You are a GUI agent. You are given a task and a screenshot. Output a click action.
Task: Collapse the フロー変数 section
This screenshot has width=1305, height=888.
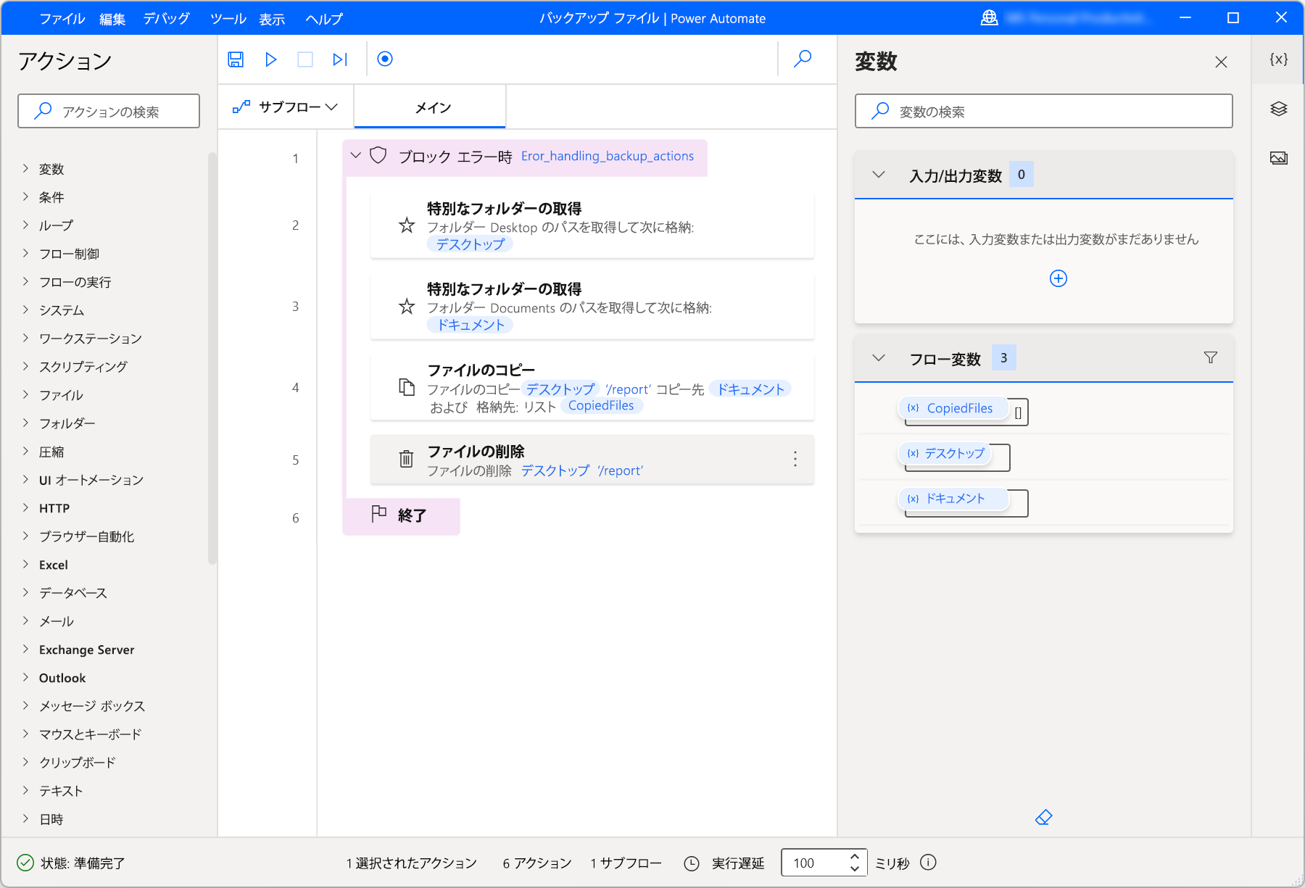pos(879,358)
